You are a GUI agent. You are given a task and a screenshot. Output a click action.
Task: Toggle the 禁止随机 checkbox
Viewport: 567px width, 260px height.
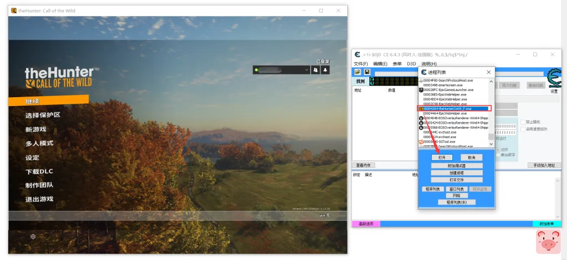(523, 122)
